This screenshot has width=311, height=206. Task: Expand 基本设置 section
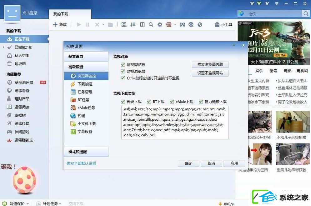pyautogui.click(x=86, y=57)
